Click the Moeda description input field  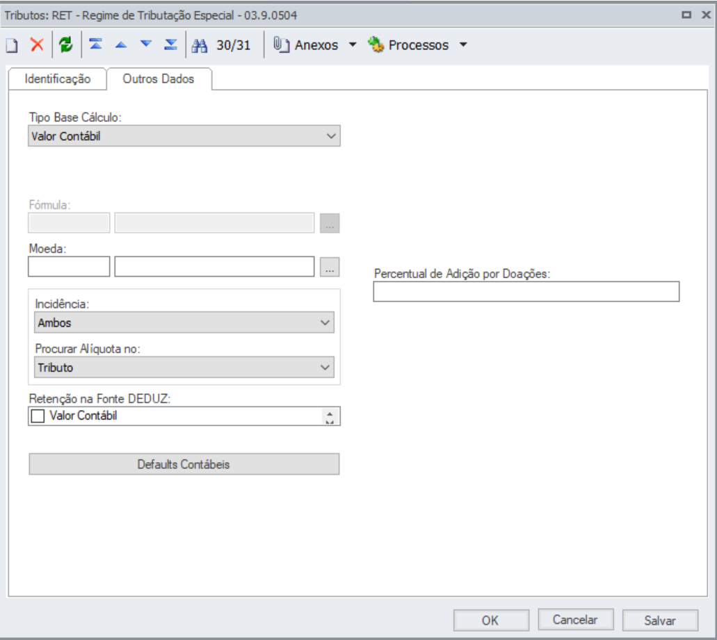tap(214, 266)
